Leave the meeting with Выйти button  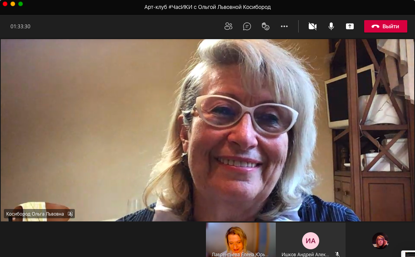click(386, 26)
